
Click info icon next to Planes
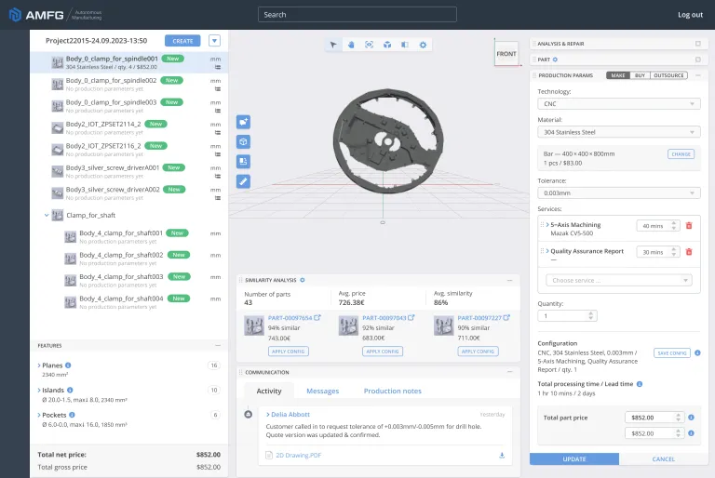pos(68,365)
